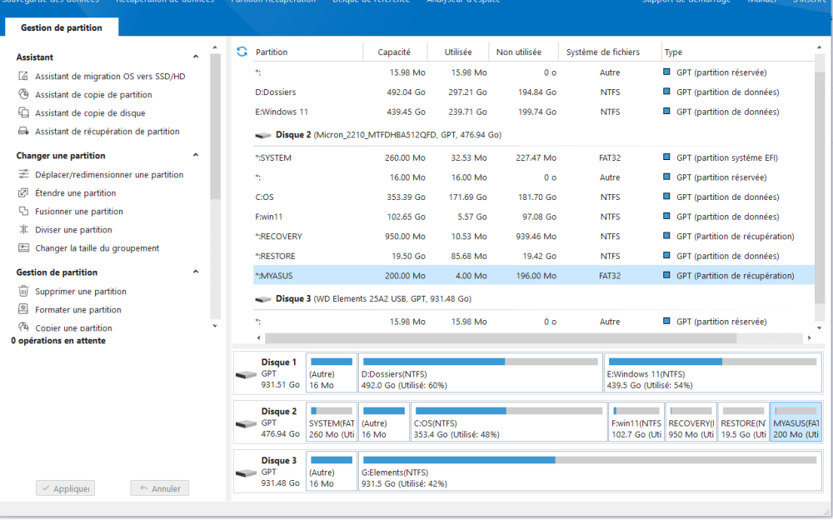The image size is (833, 520).
Task: Click the Copier une partition icon
Action: [23, 327]
